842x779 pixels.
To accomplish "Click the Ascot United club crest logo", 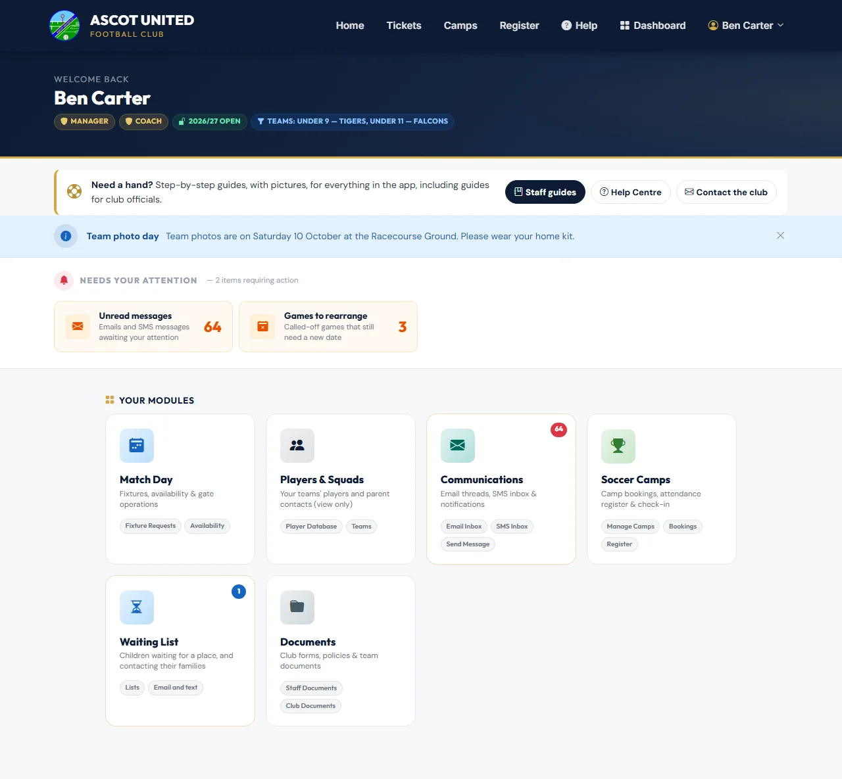I will [x=64, y=26].
